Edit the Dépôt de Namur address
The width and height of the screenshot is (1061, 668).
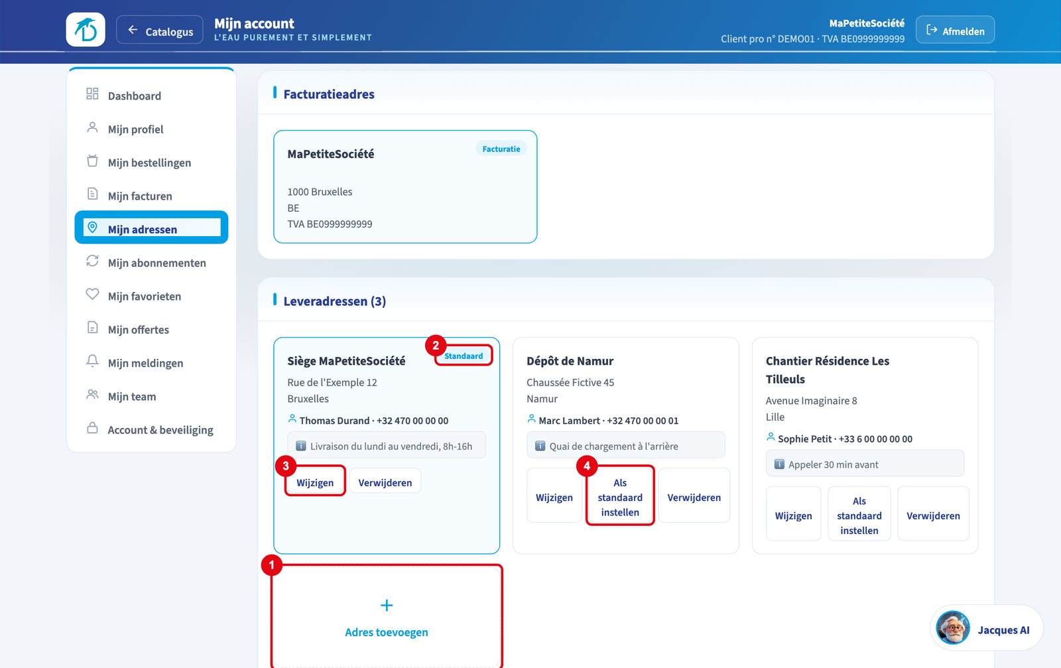pos(554,497)
